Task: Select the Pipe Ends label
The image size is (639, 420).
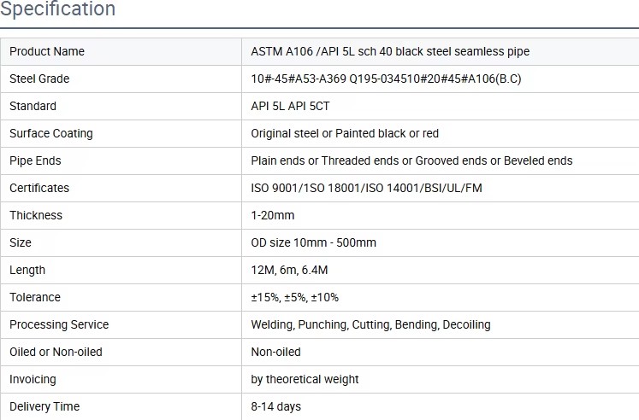Action: [x=35, y=161]
